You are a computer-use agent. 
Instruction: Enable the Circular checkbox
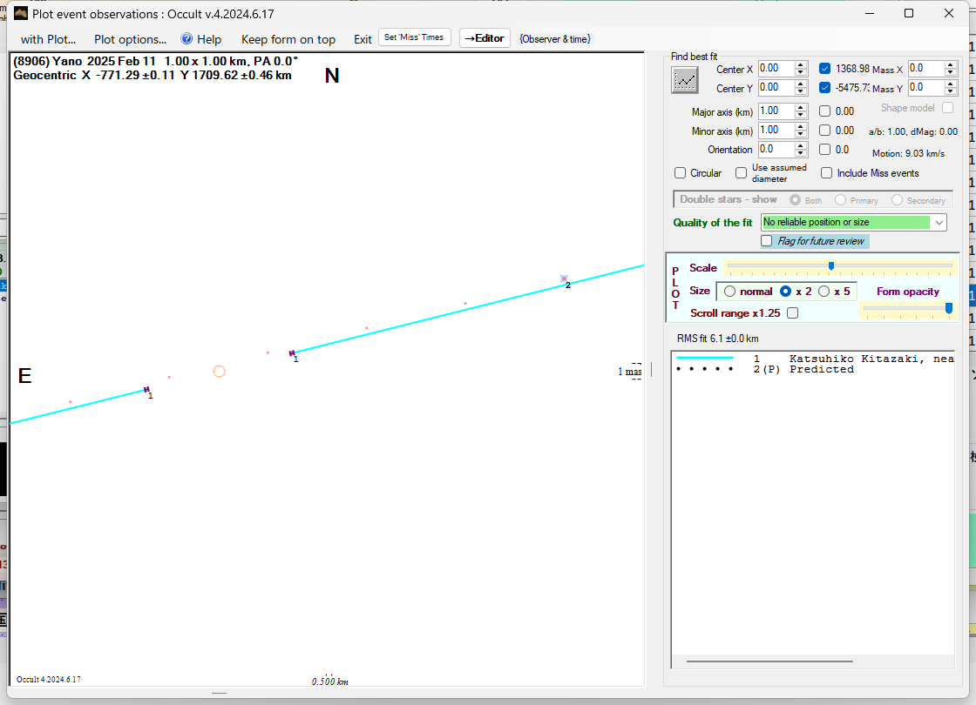tap(681, 173)
